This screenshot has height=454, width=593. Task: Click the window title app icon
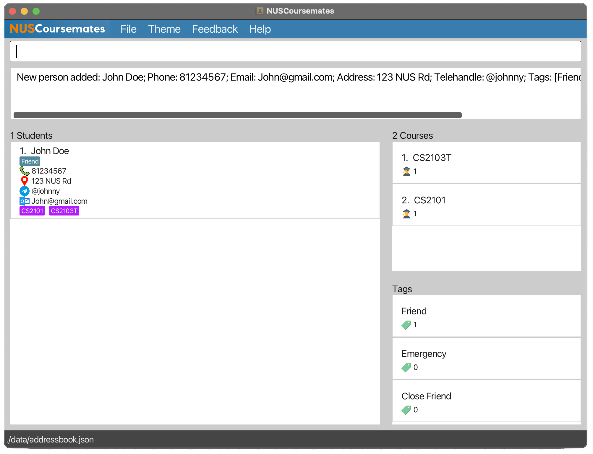tap(260, 11)
